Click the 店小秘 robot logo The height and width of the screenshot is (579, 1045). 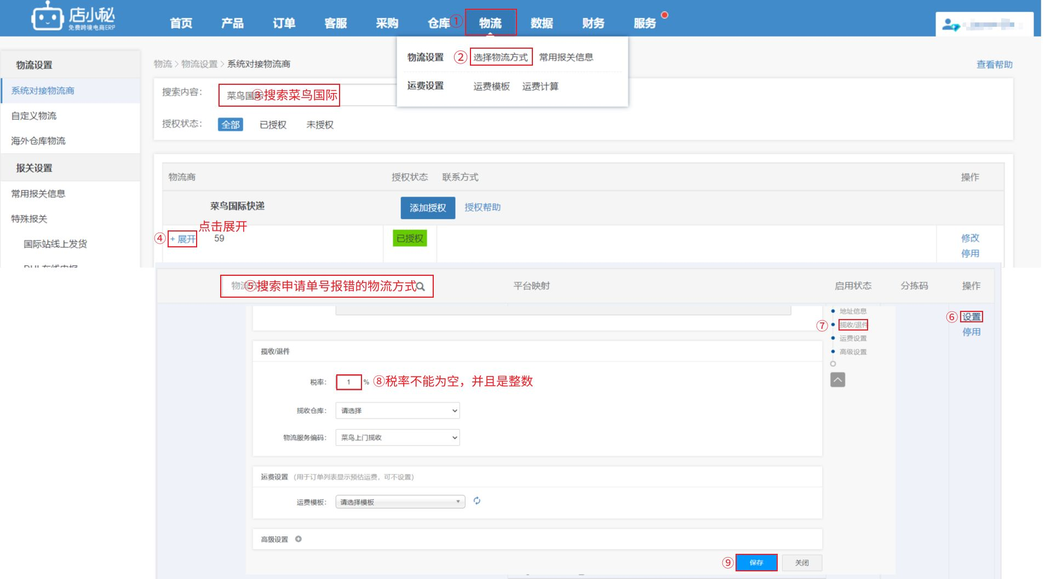[47, 17]
